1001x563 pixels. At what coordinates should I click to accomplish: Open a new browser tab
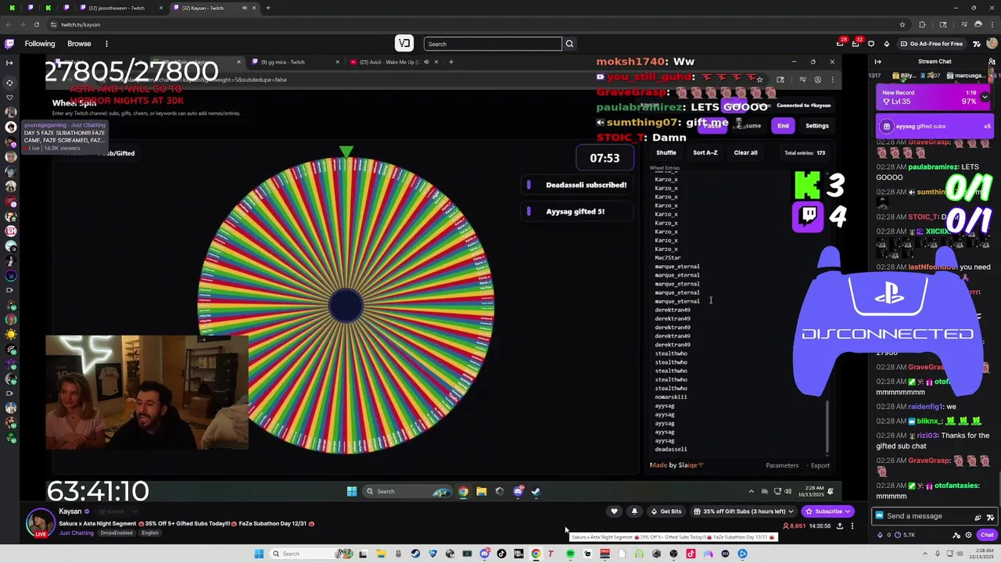[267, 8]
